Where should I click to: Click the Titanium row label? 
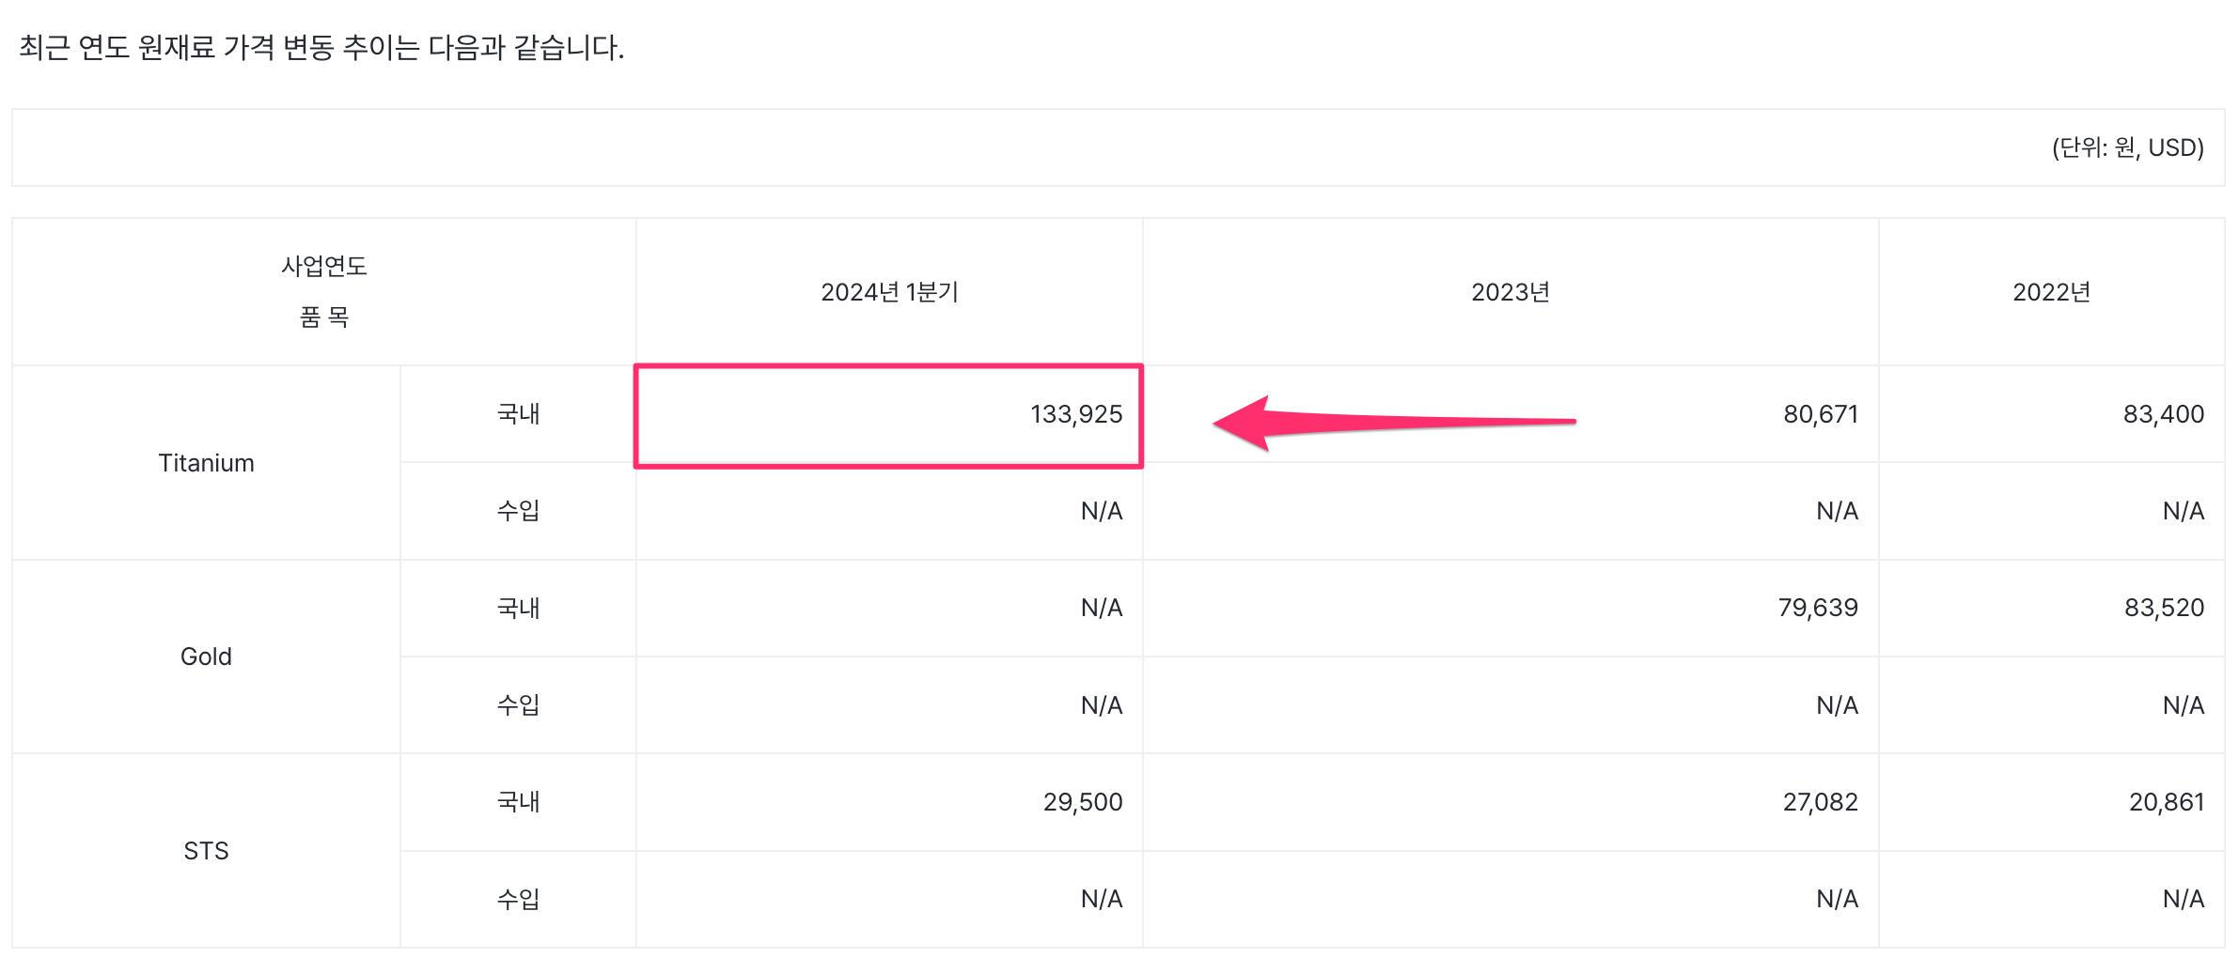206,463
